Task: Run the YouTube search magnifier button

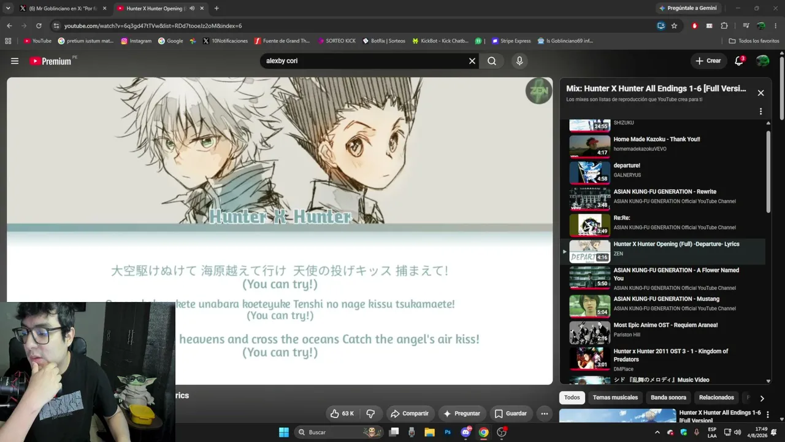Action: [x=492, y=61]
